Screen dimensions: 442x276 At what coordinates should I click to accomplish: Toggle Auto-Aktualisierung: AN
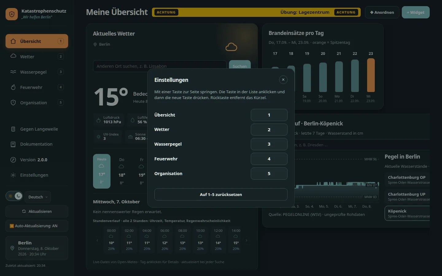37,226
